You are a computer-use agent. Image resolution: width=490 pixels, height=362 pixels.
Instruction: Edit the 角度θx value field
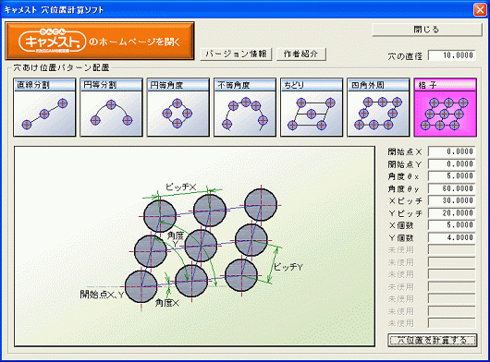pyautogui.click(x=452, y=176)
